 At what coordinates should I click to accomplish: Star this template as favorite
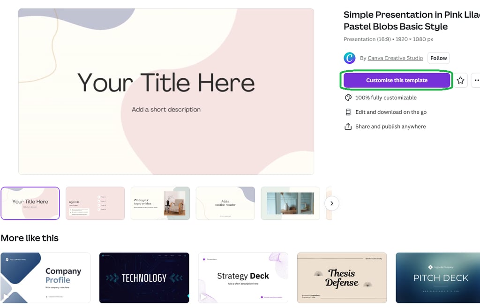click(460, 80)
